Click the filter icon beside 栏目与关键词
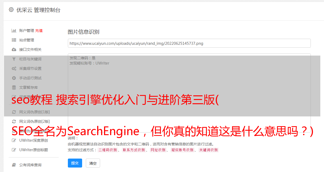324x172 pixels. pos(14,59)
